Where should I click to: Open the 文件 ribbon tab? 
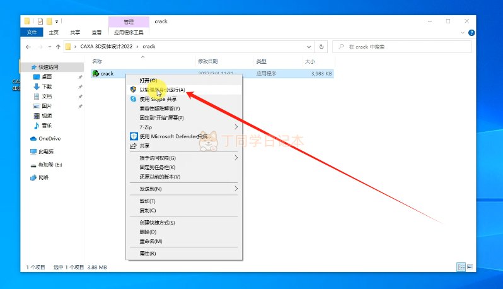pos(32,32)
